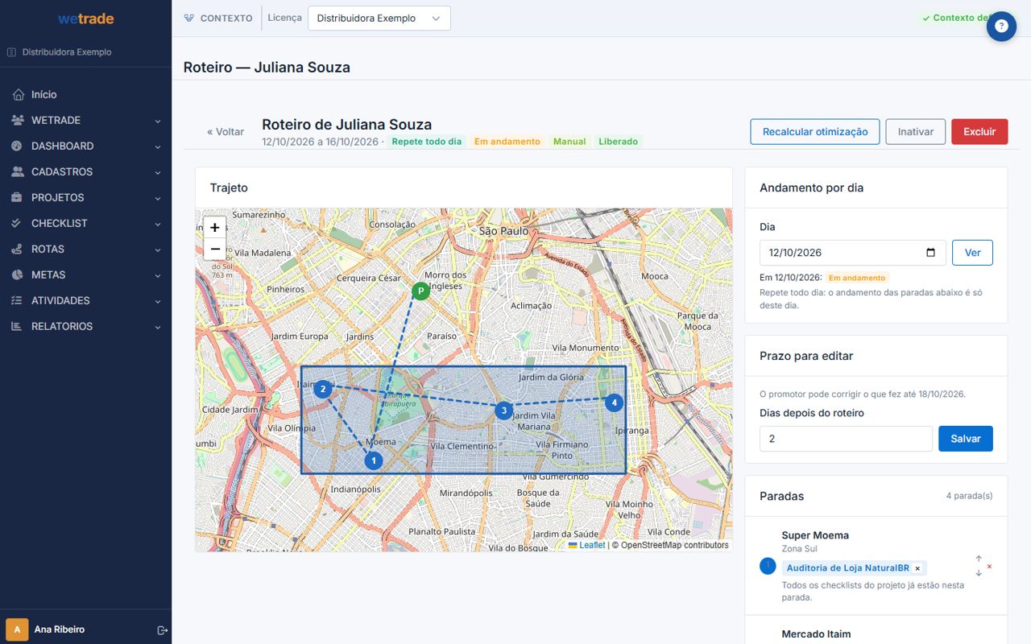Click the Inativar button
The height and width of the screenshot is (644, 1031).
(916, 132)
